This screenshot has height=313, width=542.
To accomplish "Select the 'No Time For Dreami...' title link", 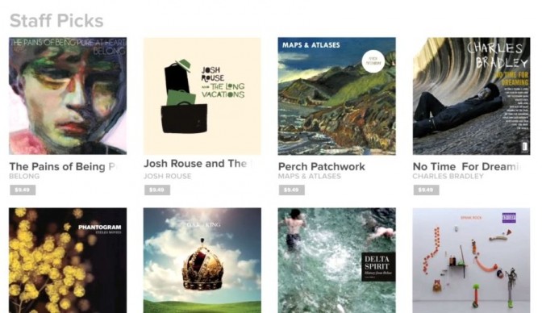I will (x=467, y=167).
